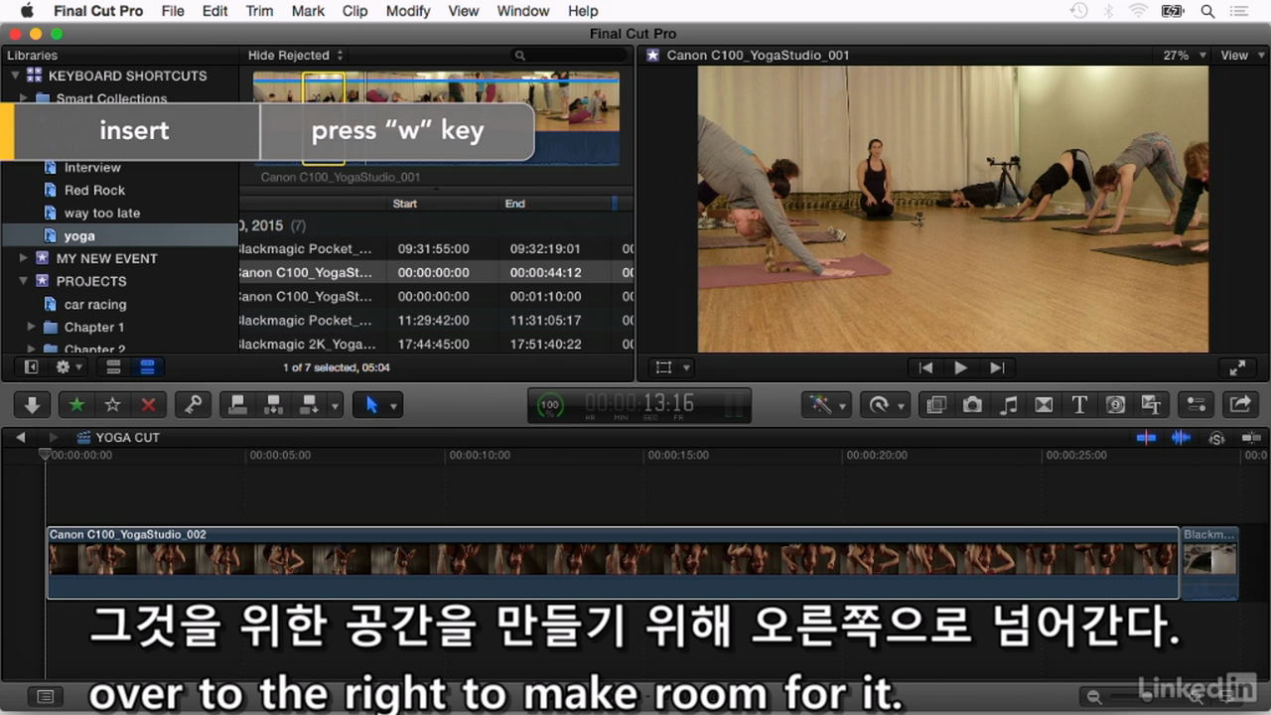The height and width of the screenshot is (715, 1271).
Task: Show the Generators browser
Action: pos(1115,404)
